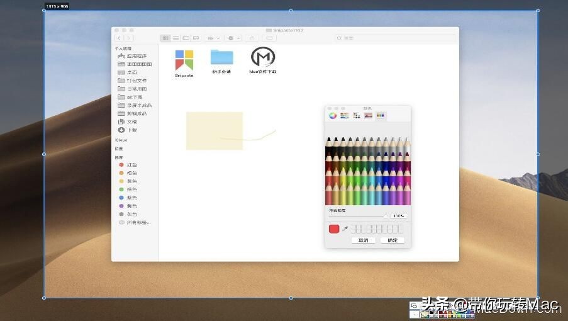
Task: Click the 100% opacity value field
Action: pyautogui.click(x=399, y=216)
